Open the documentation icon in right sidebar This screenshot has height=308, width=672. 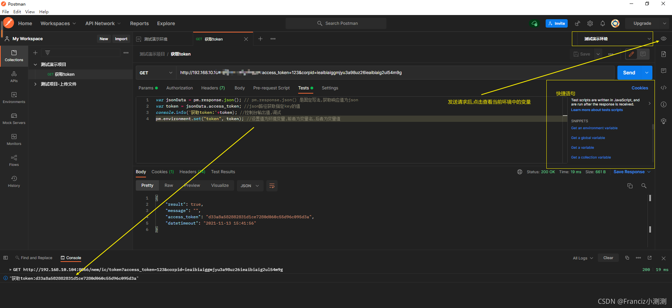(663, 54)
